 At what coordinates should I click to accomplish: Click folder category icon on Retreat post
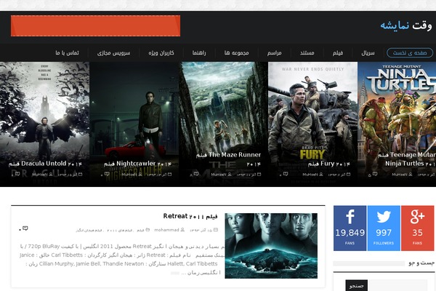[x=148, y=230]
